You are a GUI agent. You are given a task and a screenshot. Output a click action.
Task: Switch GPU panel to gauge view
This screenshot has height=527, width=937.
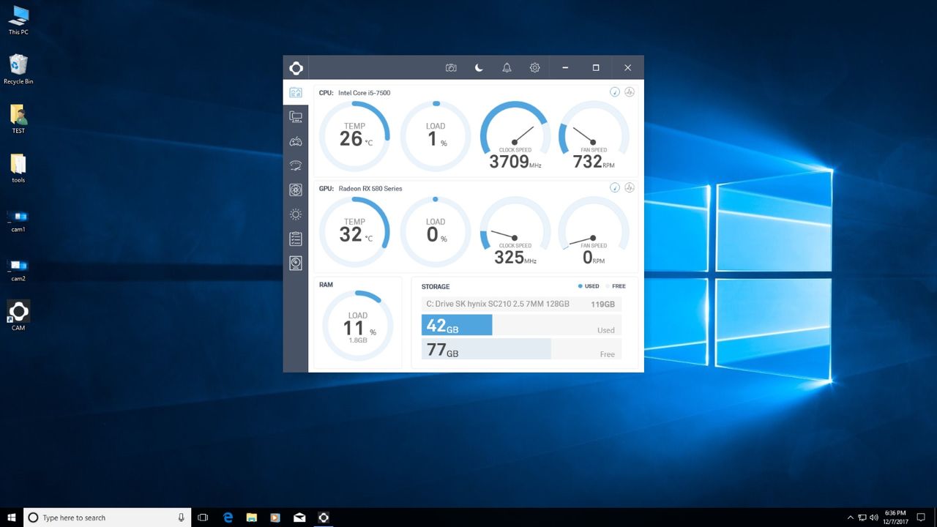[x=615, y=187]
